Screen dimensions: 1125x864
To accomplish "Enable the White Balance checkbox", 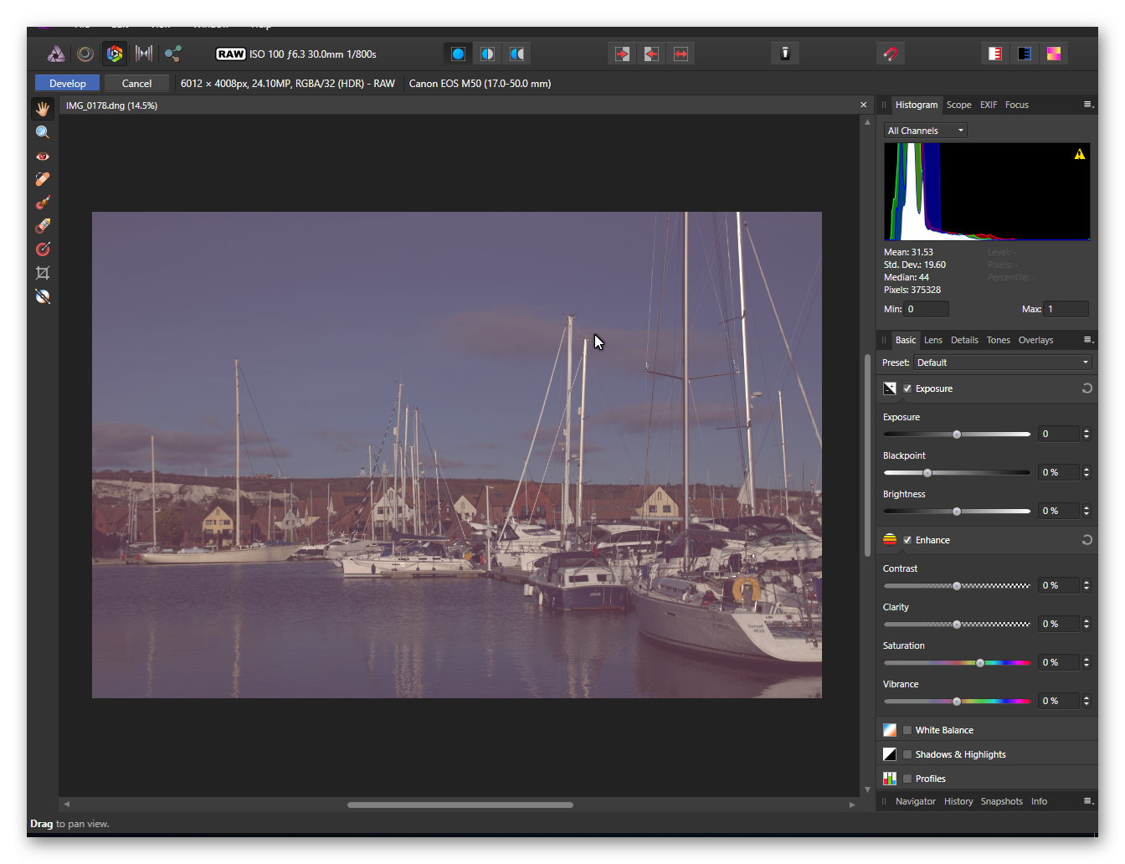I will click(x=907, y=730).
